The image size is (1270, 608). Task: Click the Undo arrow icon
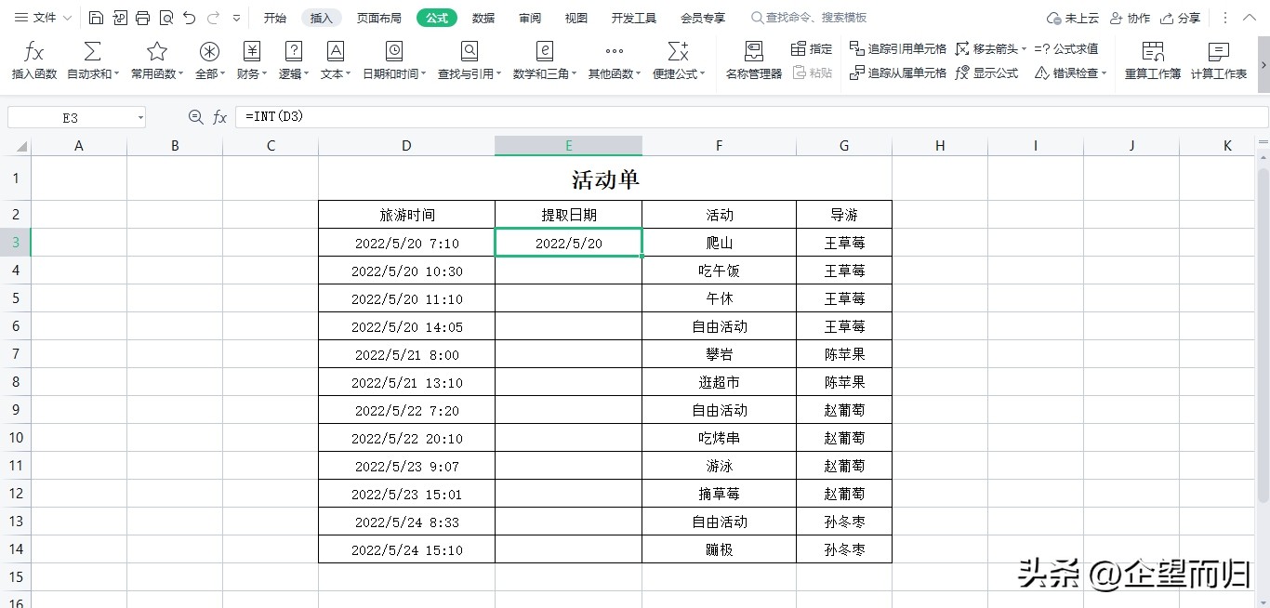(190, 18)
